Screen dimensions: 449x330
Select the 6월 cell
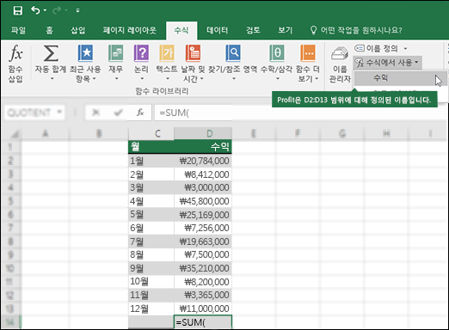point(151,228)
